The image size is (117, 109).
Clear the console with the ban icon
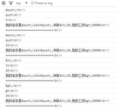4,3
